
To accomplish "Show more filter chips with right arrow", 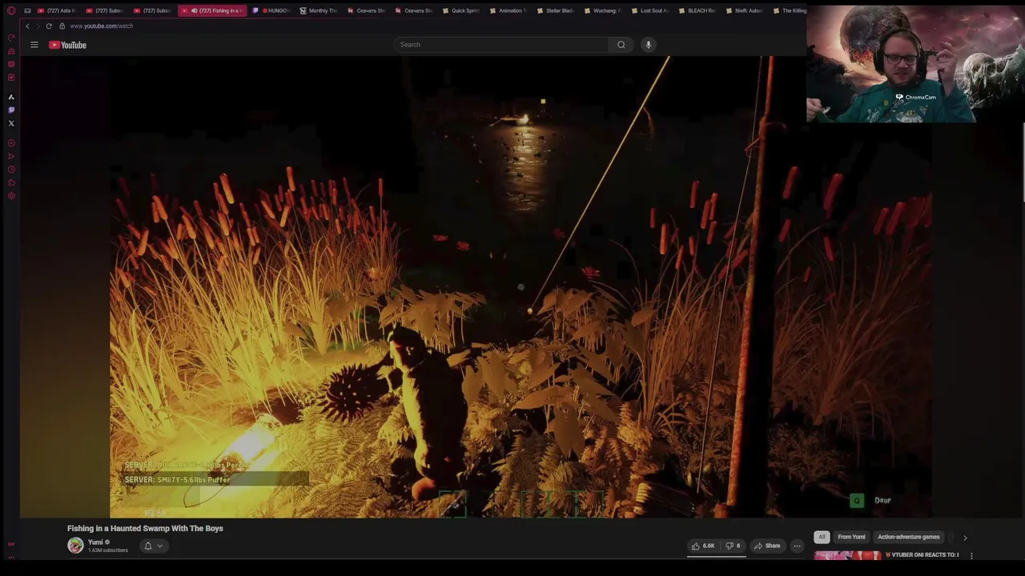I will pos(965,538).
